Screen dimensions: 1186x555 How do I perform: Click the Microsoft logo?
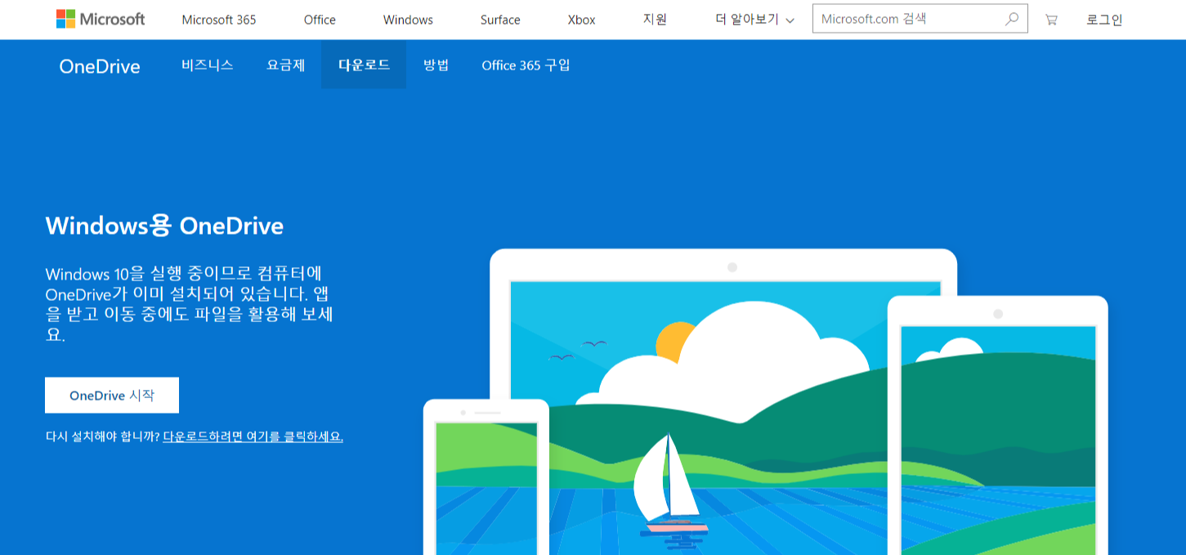100,20
